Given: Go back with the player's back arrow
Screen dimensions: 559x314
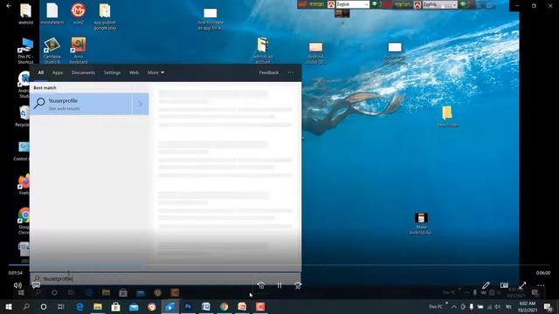Looking at the screenshot, I should point(9,6).
